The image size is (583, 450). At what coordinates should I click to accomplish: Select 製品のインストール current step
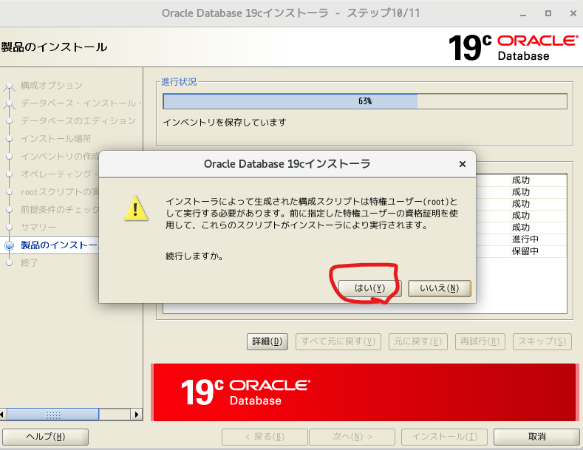pyautogui.click(x=60, y=245)
